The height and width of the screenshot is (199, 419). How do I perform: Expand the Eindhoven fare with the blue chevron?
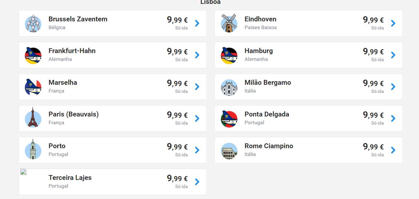pyautogui.click(x=393, y=23)
